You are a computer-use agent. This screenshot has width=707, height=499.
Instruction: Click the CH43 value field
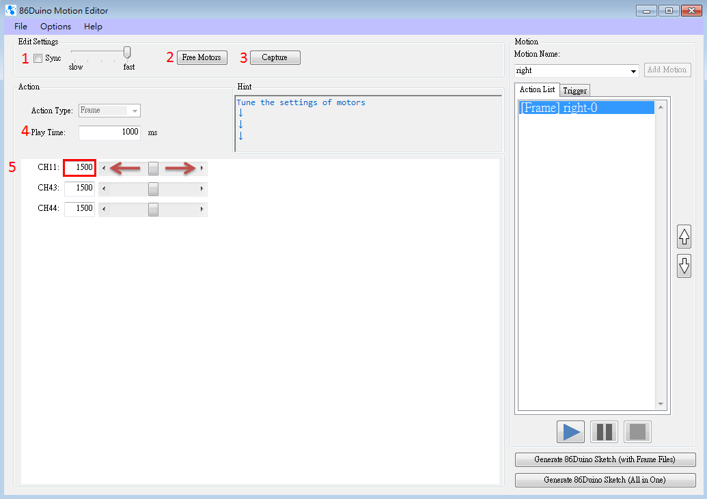point(79,188)
